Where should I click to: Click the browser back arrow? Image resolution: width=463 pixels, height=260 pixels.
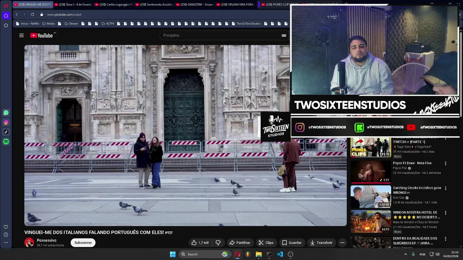17,14
